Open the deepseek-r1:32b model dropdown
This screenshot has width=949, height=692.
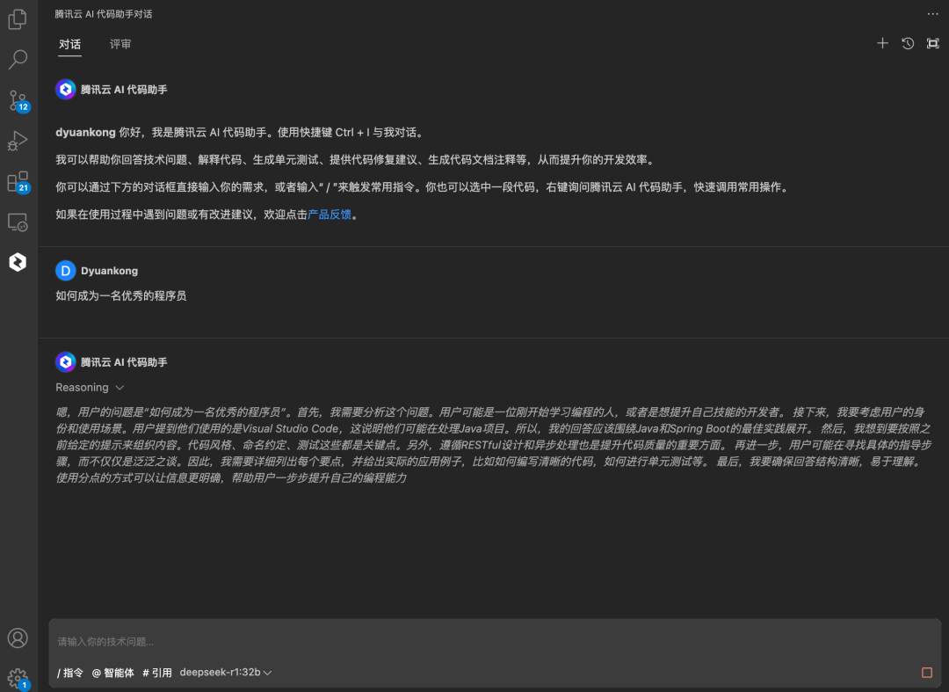coord(225,672)
